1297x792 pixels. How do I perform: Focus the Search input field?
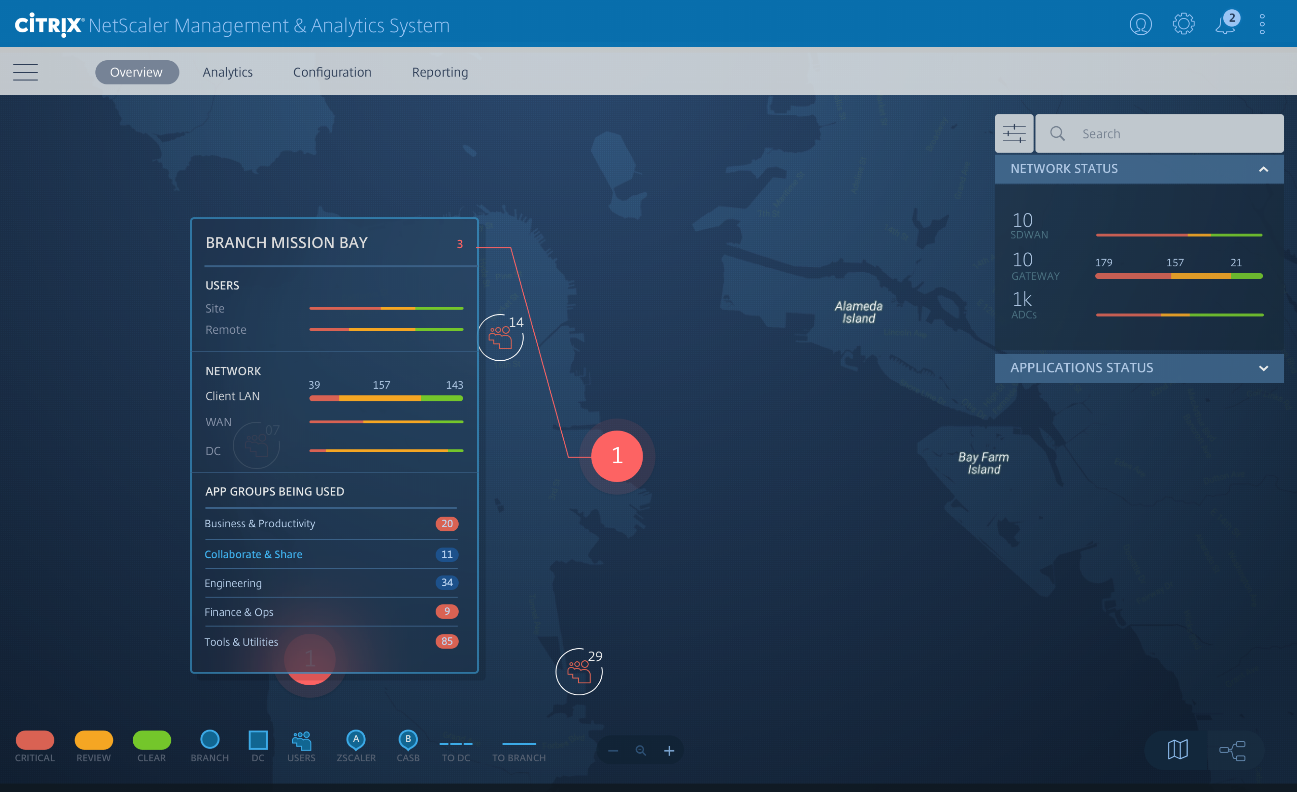[1159, 133]
